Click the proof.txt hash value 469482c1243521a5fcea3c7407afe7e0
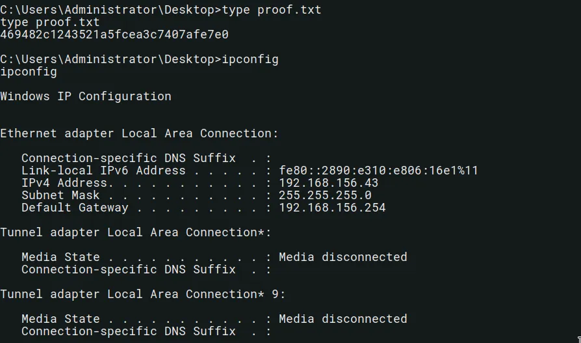The width and height of the screenshot is (581, 343). [114, 34]
